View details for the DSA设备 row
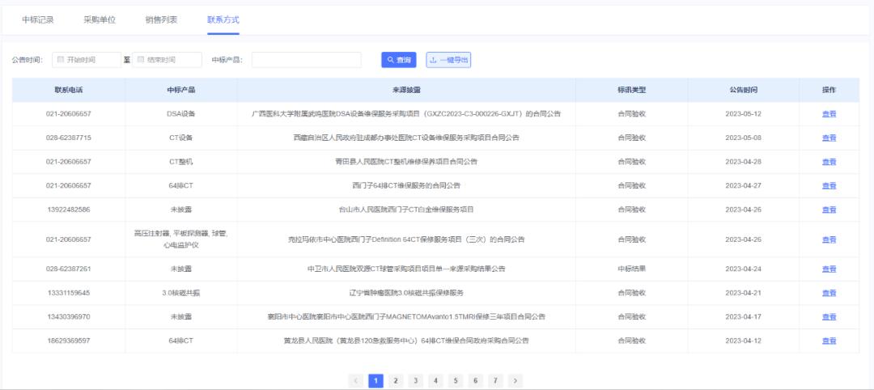Image resolution: width=874 pixels, height=390 pixels. point(829,113)
